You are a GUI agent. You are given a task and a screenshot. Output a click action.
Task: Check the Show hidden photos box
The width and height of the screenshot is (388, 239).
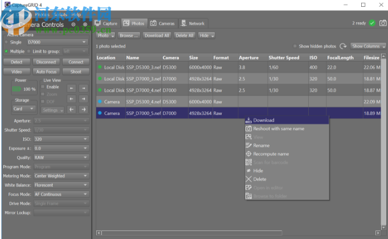(x=295, y=46)
